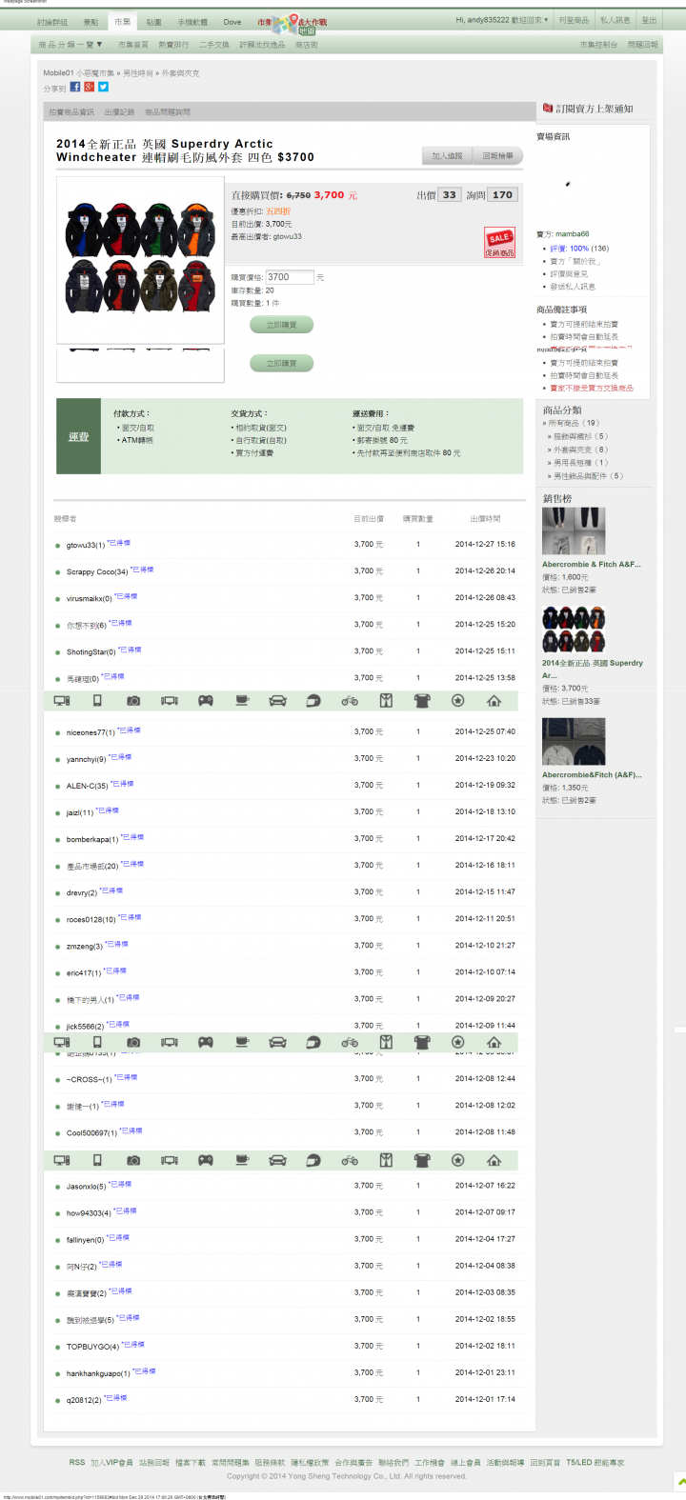Click bicycle icon in bar below 馬鍾瑄 row
686x1500 pixels.
click(350, 701)
